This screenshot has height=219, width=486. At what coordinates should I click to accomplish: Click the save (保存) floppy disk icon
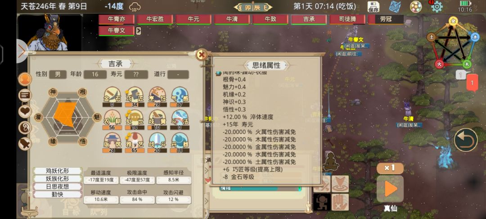pos(373,6)
